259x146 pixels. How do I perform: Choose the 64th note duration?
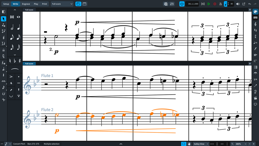(18, 47)
